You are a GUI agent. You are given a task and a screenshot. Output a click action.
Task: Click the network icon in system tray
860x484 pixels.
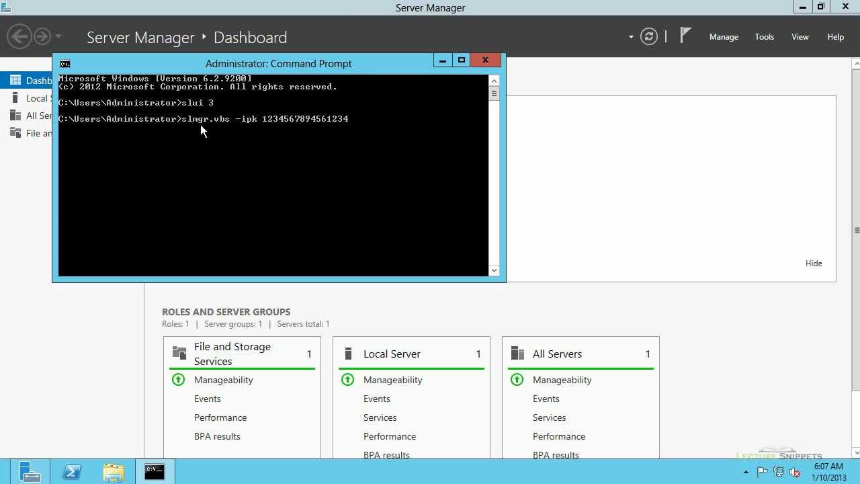779,472
